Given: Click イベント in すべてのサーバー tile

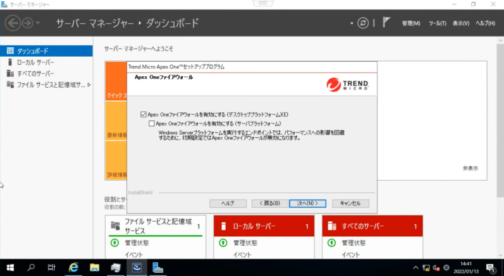Looking at the screenshot, I should 350,255.
